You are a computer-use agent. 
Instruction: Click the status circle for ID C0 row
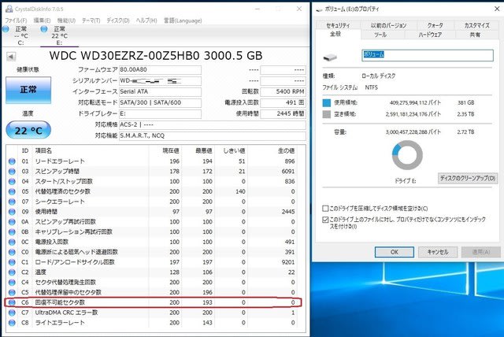coord(12,252)
